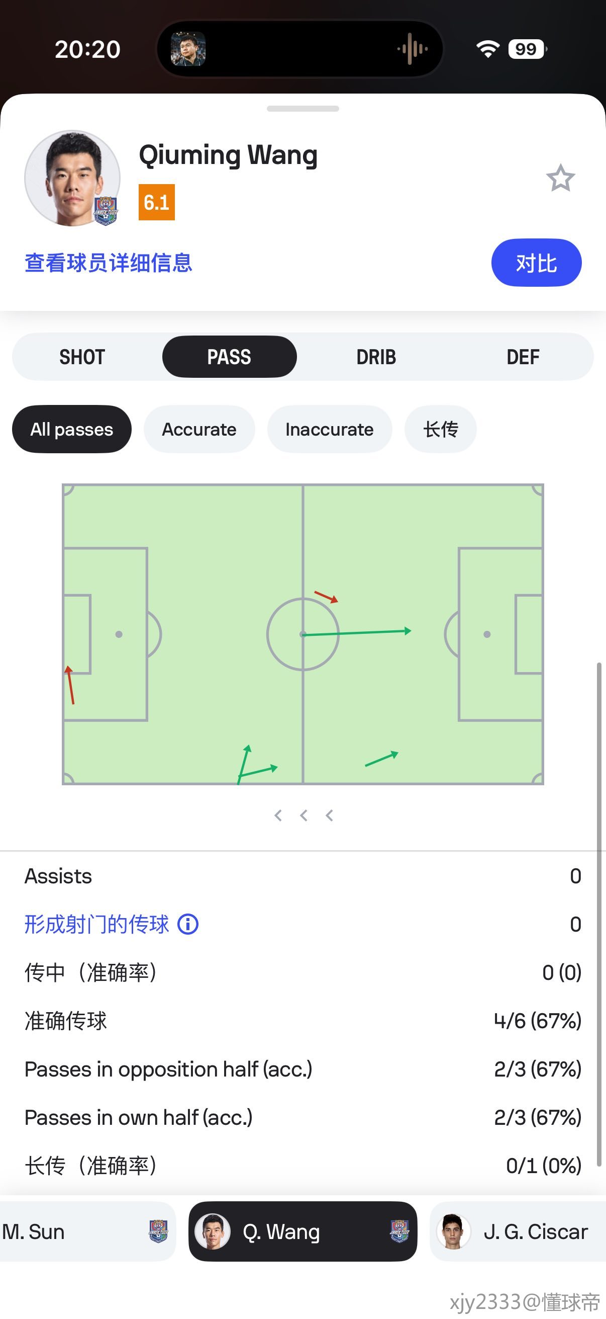606x1319 pixels.
Task: Tap the team crest on M. Sun card
Action: (158, 1231)
